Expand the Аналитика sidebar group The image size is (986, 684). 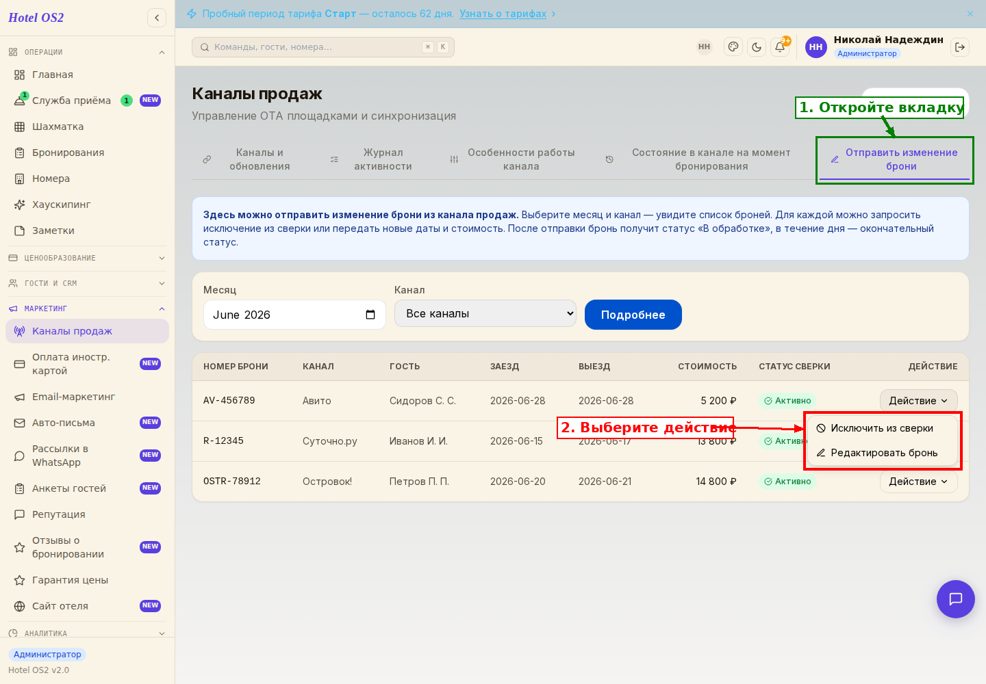87,633
